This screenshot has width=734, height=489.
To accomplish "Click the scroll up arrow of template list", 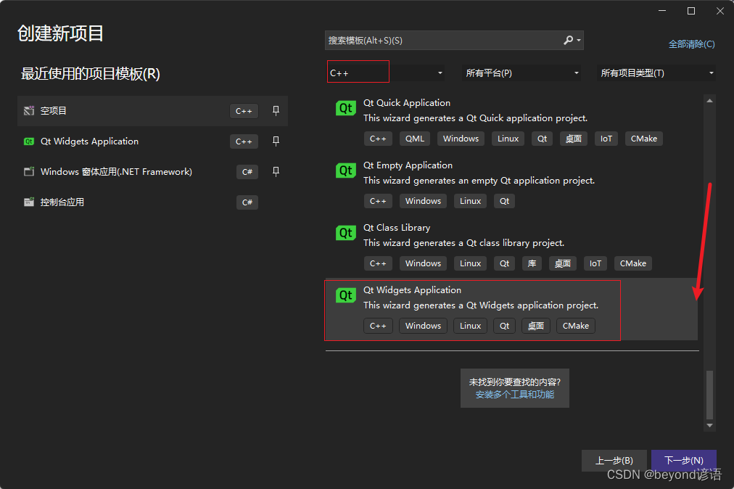I will 709,100.
